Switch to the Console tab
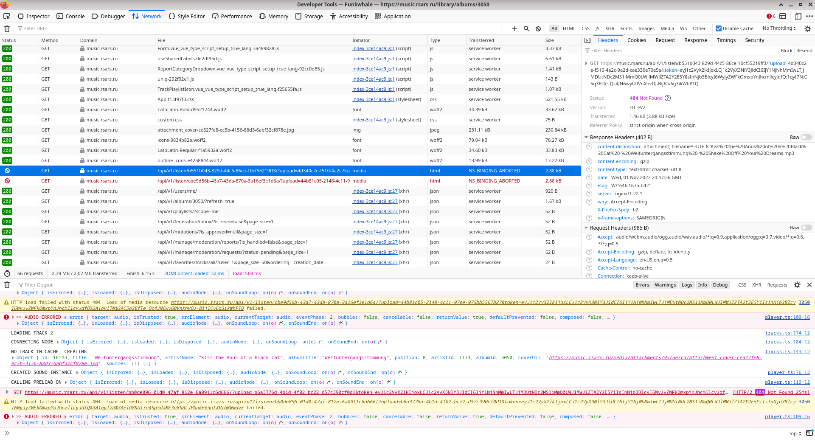815x447 pixels. coord(71,16)
